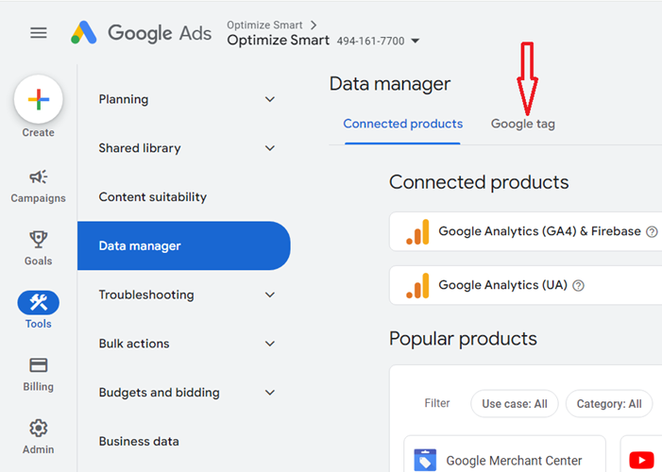662x472 pixels.
Task: Click the Admin label in sidebar
Action: (x=39, y=449)
